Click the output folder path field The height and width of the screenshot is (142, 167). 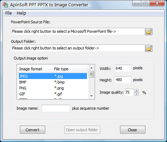click(x=78, y=48)
